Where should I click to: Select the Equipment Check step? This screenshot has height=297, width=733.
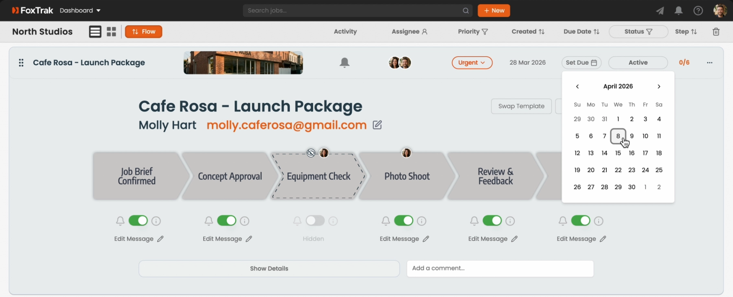(x=318, y=176)
